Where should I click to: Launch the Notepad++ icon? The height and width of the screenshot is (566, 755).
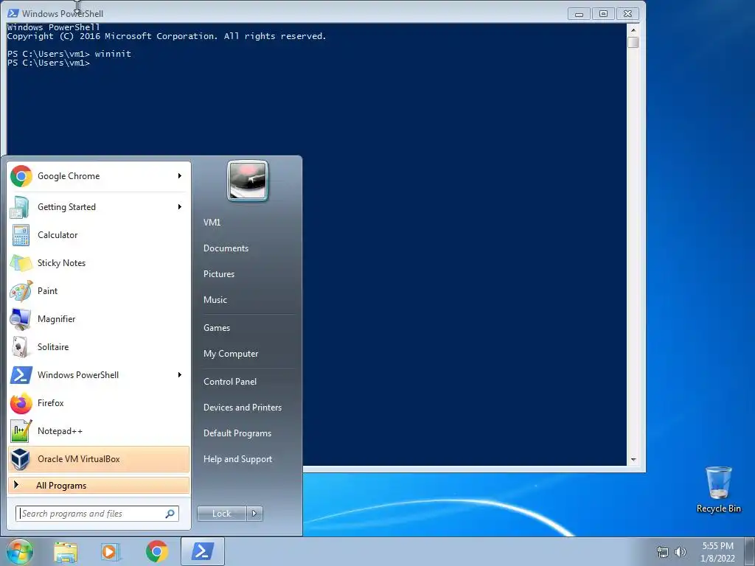click(x=21, y=430)
